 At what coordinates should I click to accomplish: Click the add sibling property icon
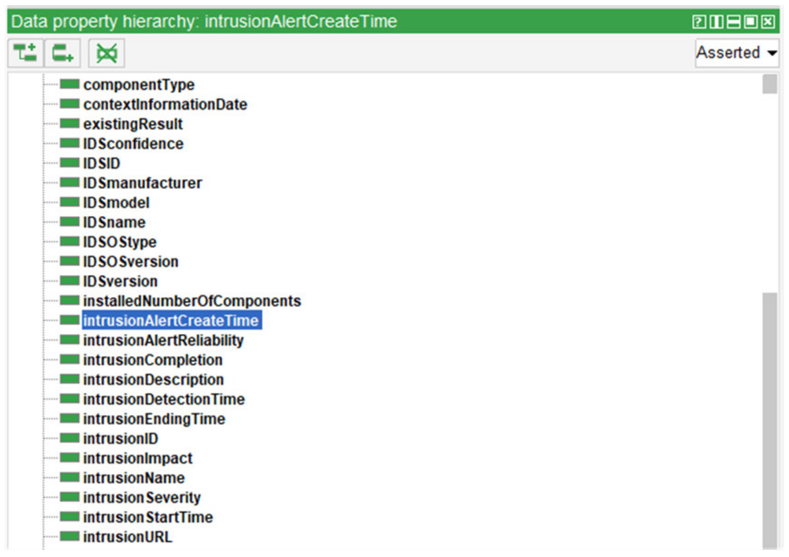pyautogui.click(x=62, y=53)
